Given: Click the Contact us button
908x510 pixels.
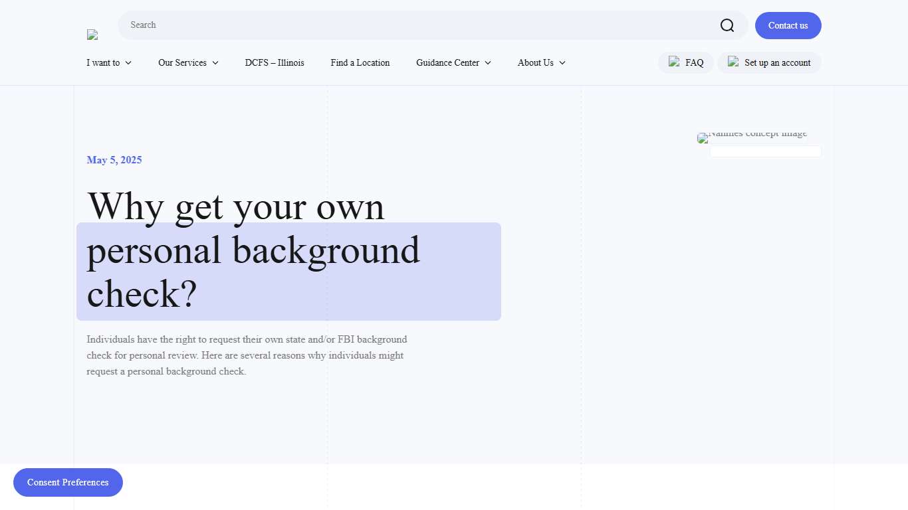Looking at the screenshot, I should pos(788,25).
